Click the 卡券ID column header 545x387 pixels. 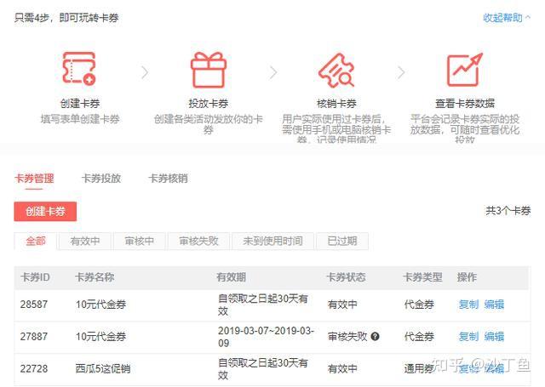(x=35, y=277)
